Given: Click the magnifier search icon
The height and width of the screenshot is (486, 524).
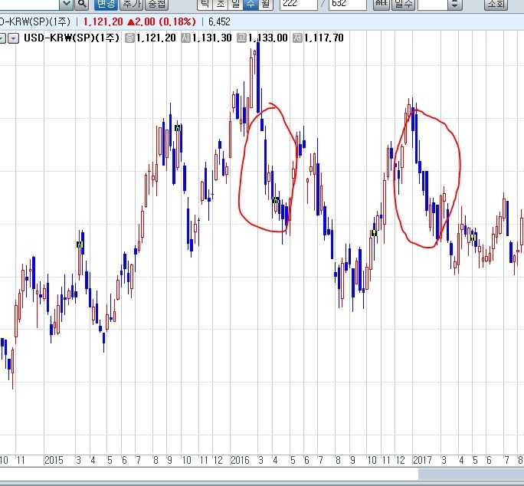Looking at the screenshot, I should coord(81,4).
